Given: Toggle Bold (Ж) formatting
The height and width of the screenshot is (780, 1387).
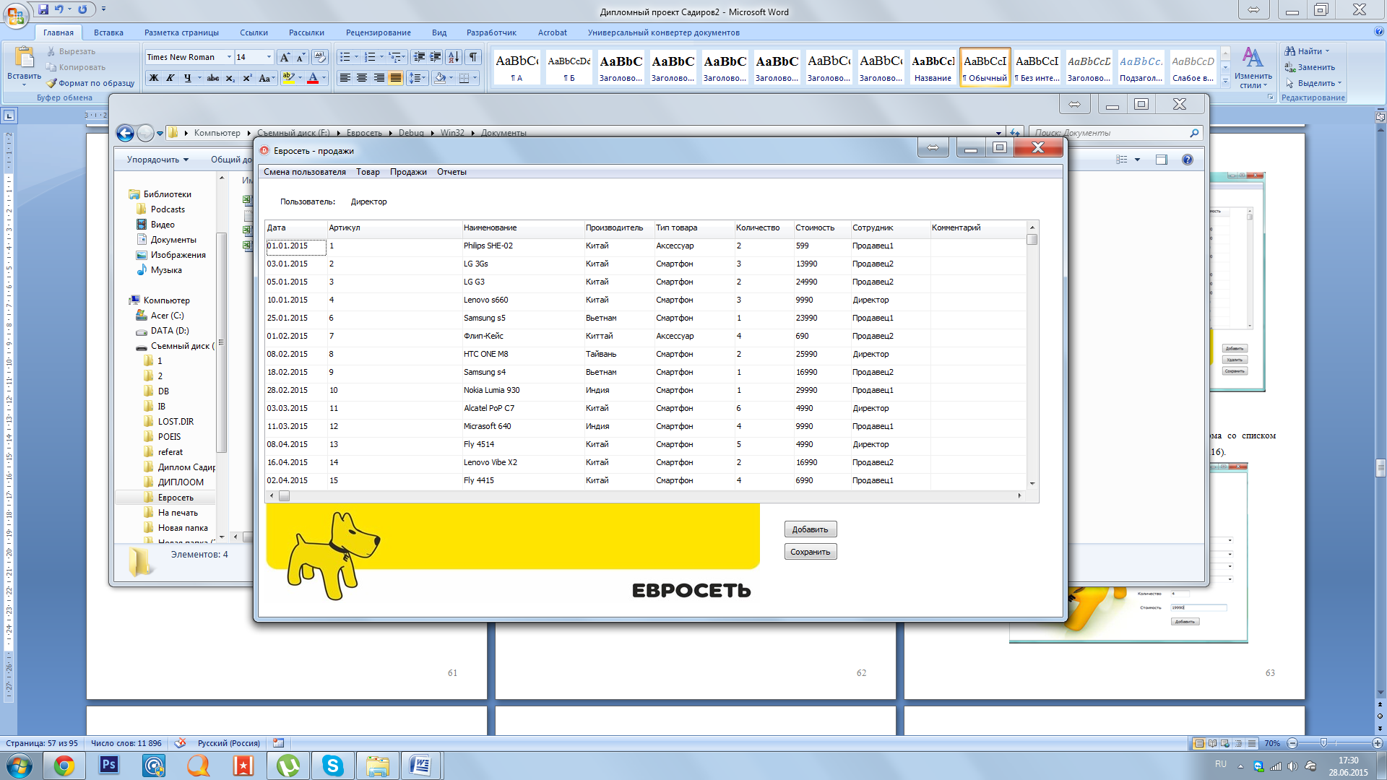Looking at the screenshot, I should pos(153,78).
